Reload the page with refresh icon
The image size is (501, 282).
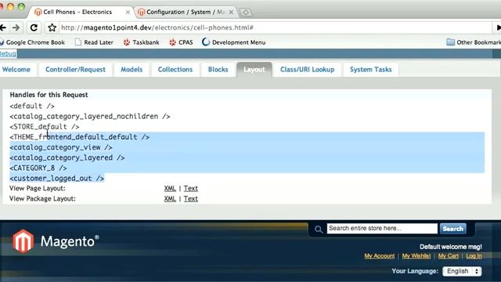(x=34, y=28)
